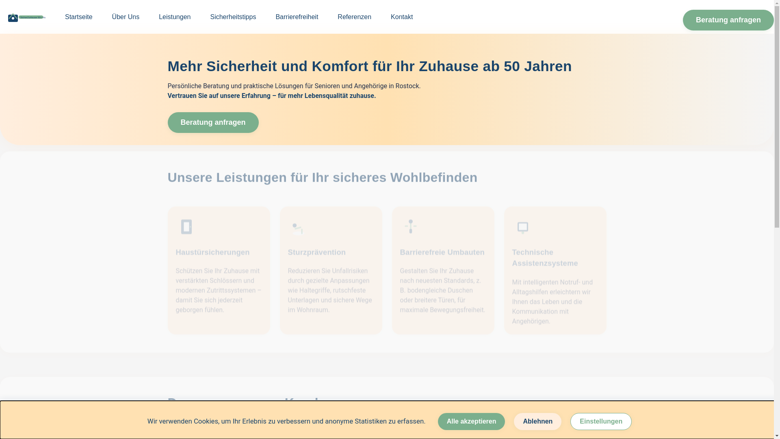Screen dimensions: 780x439
Task: Select Barrierefreiheit in the navigation bar
Action: coord(297,17)
